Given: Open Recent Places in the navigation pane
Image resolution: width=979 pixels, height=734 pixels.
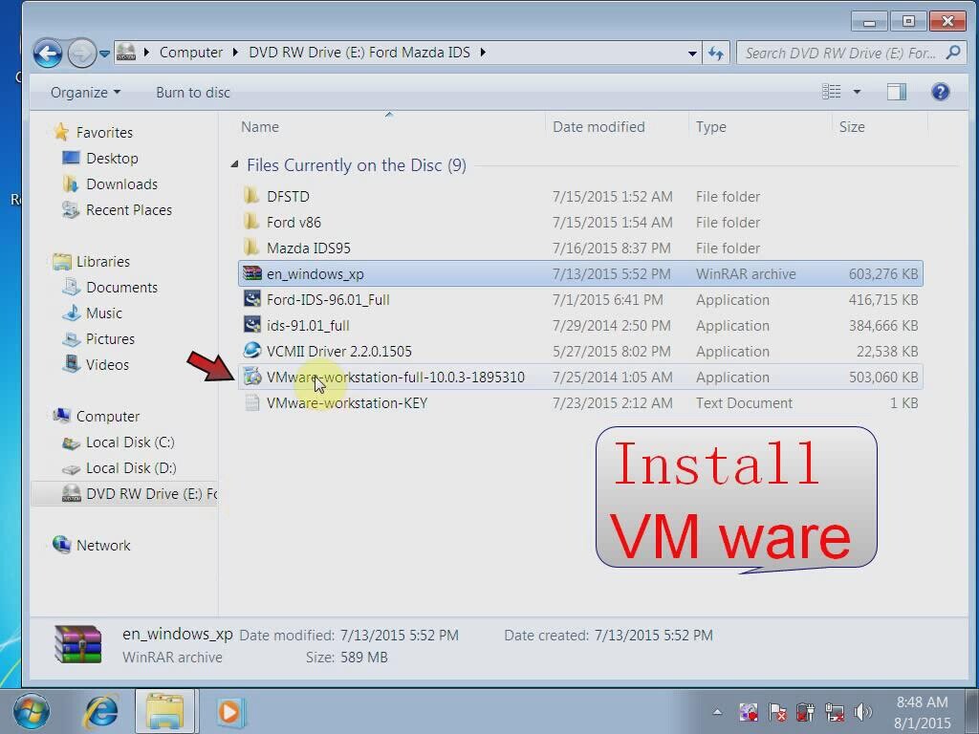Looking at the screenshot, I should tap(129, 209).
